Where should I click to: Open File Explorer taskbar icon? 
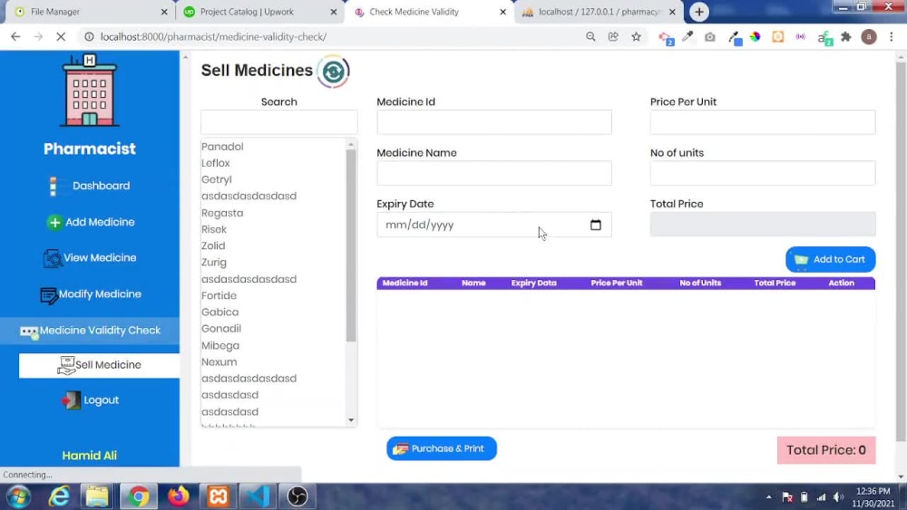97,496
